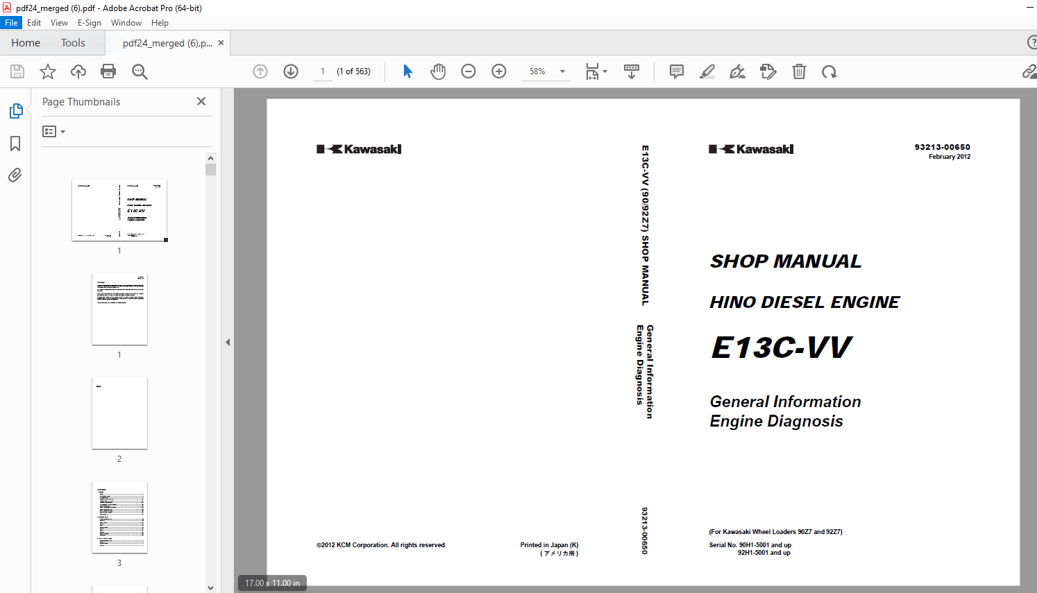
Task: Open the thumbnails options dropdown
Action: click(53, 131)
